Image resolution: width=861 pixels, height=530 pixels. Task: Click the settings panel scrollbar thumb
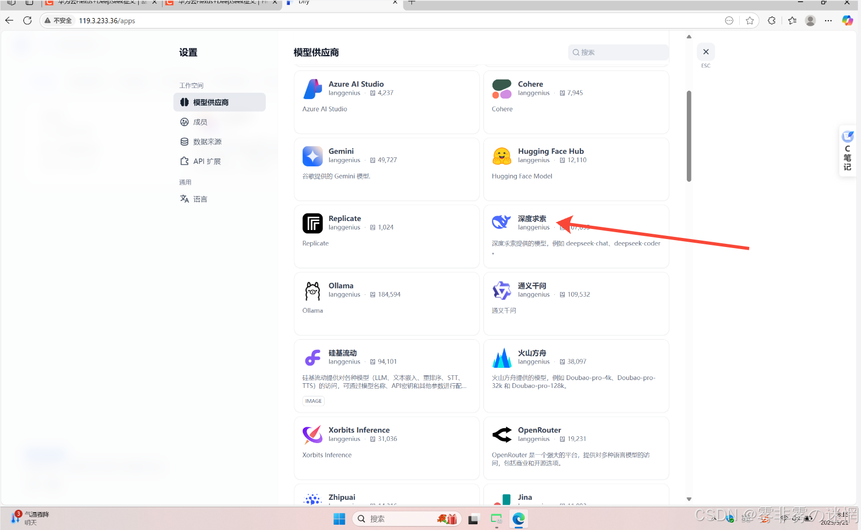pos(689,136)
